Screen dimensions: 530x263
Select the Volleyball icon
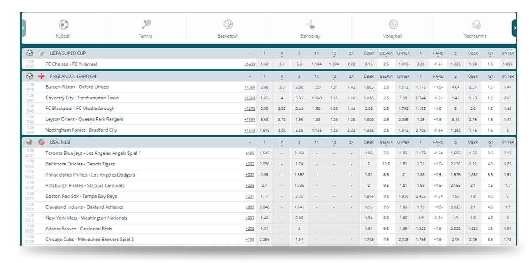[393, 25]
